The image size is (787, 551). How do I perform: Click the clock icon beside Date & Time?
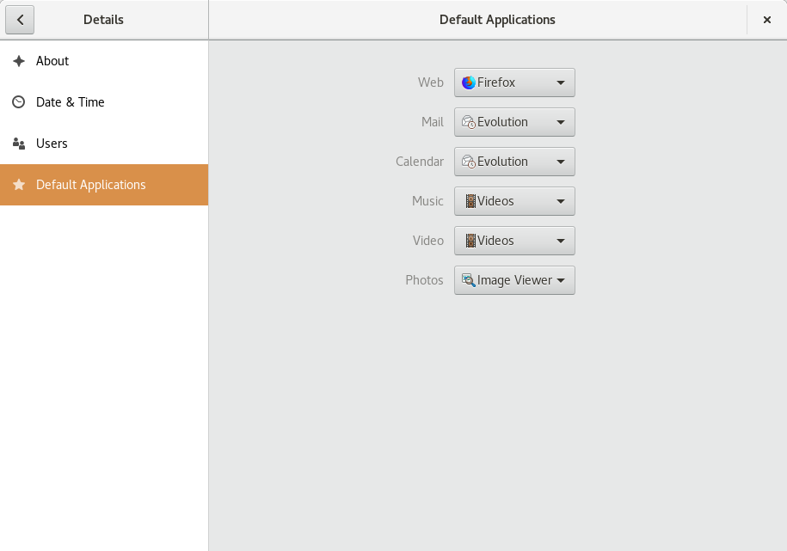tap(19, 102)
